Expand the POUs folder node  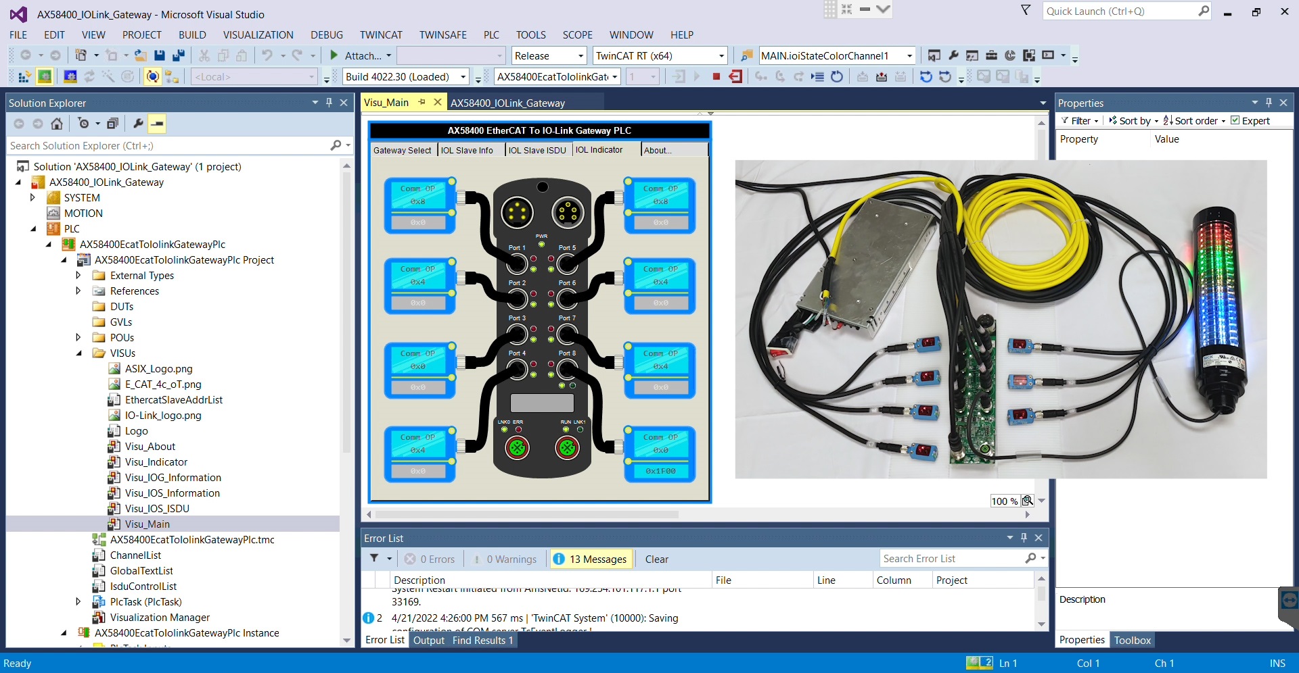[78, 337]
